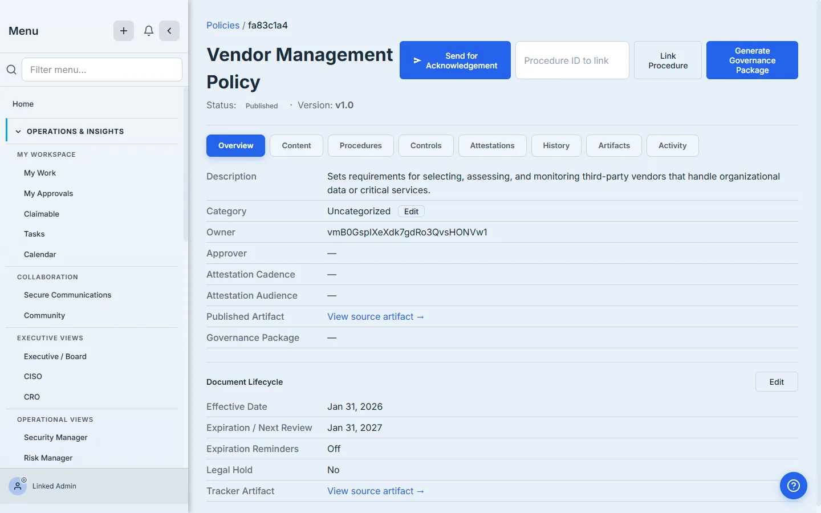Click breadcrumb ID fa83c1a4
This screenshot has width=821, height=513.
click(268, 25)
